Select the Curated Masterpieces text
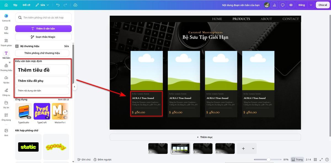This screenshot has height=163, width=331. point(205,32)
